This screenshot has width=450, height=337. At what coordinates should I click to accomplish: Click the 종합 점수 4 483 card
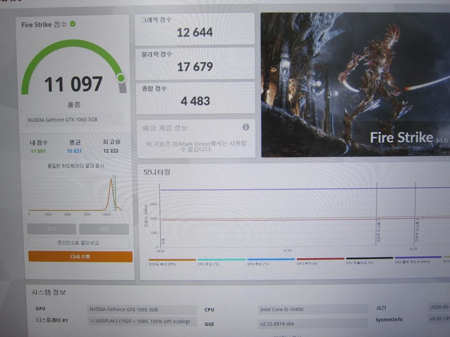195,98
